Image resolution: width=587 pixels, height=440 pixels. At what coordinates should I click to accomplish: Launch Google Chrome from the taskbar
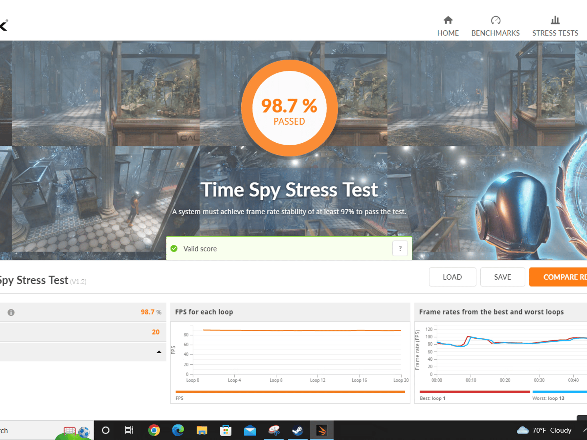pos(154,430)
